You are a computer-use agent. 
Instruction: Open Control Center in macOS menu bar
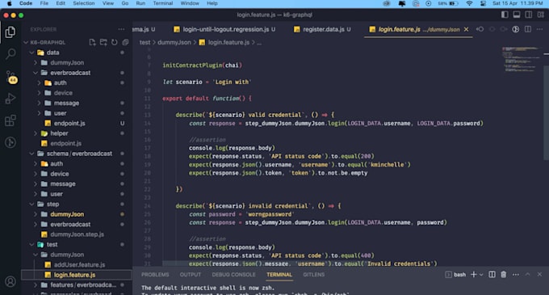click(x=483, y=3)
